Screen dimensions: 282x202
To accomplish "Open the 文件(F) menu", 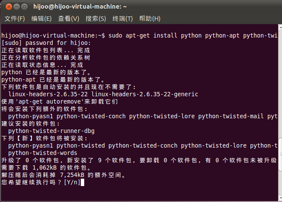I will coord(15,19).
